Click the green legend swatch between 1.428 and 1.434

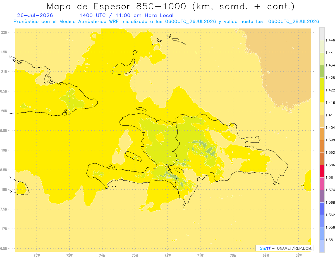pyautogui.click(x=322, y=71)
